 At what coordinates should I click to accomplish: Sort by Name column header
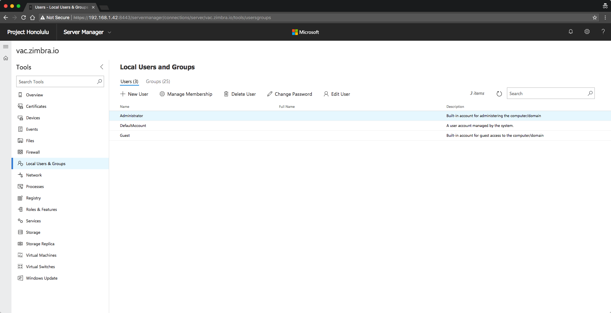point(124,107)
